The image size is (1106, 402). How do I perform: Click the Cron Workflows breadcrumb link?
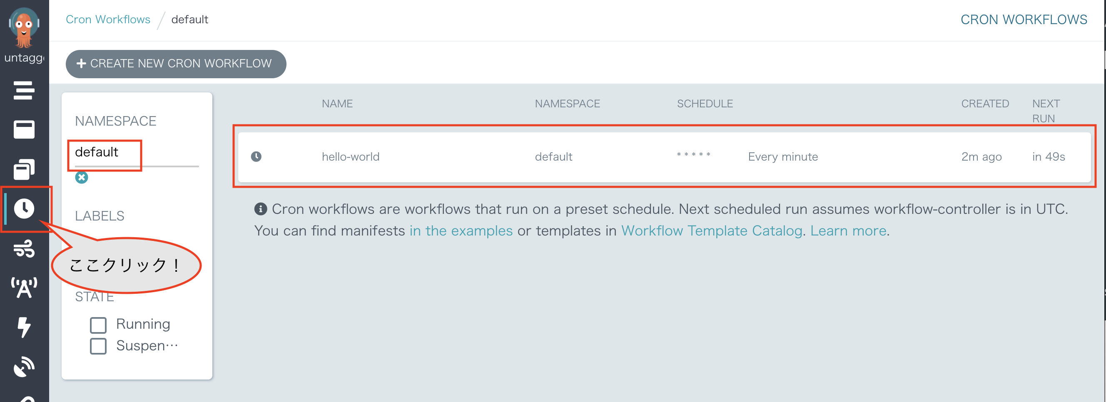[x=108, y=19]
